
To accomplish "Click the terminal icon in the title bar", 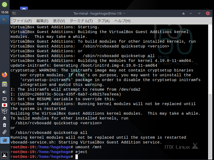I will 14,13.
